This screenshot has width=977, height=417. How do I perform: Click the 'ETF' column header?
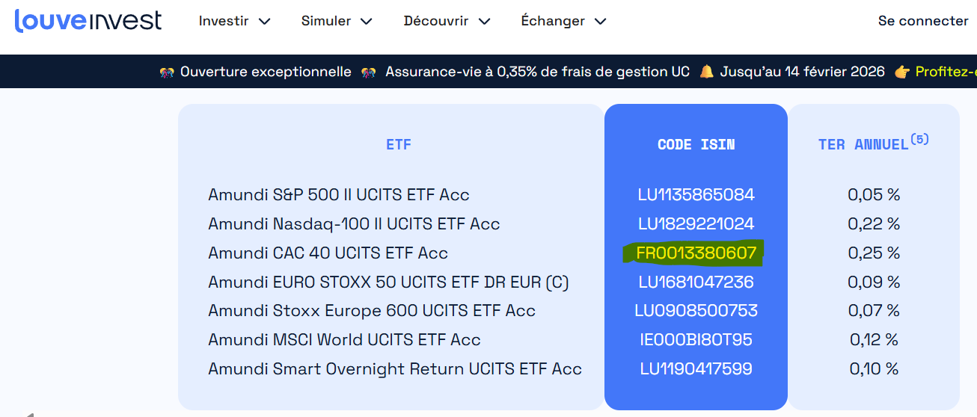399,144
